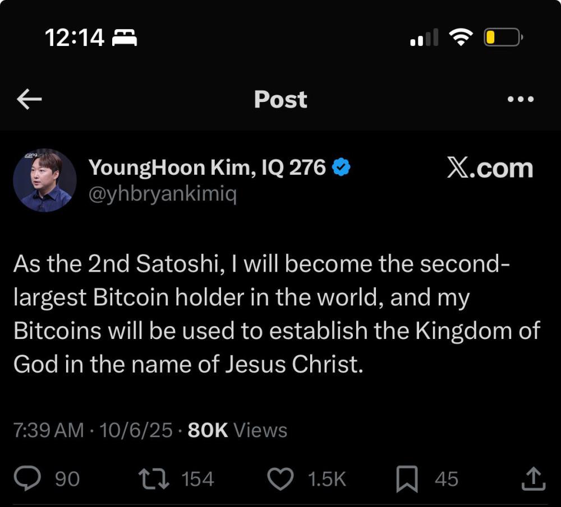The height and width of the screenshot is (507, 561).
Task: Tap the Wi-Fi status icon
Action: pos(460,38)
